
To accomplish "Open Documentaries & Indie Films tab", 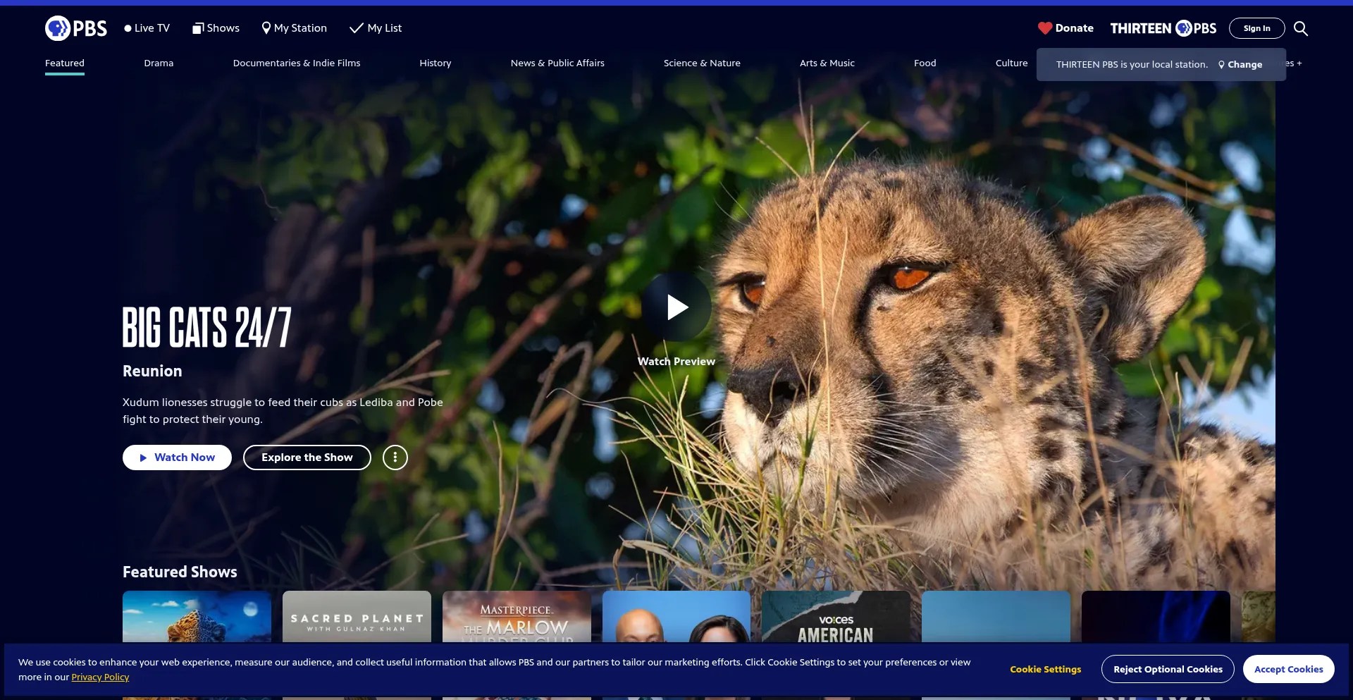I will [x=297, y=63].
